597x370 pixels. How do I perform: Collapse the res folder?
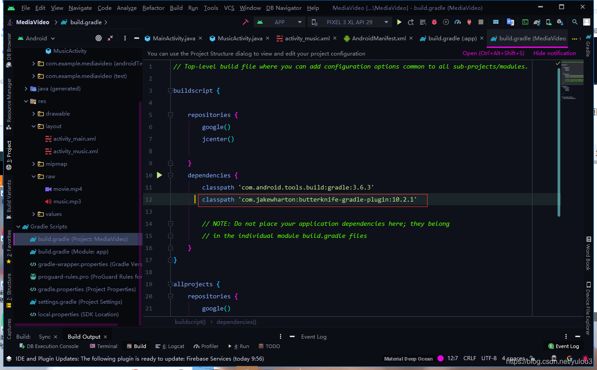tap(26, 101)
